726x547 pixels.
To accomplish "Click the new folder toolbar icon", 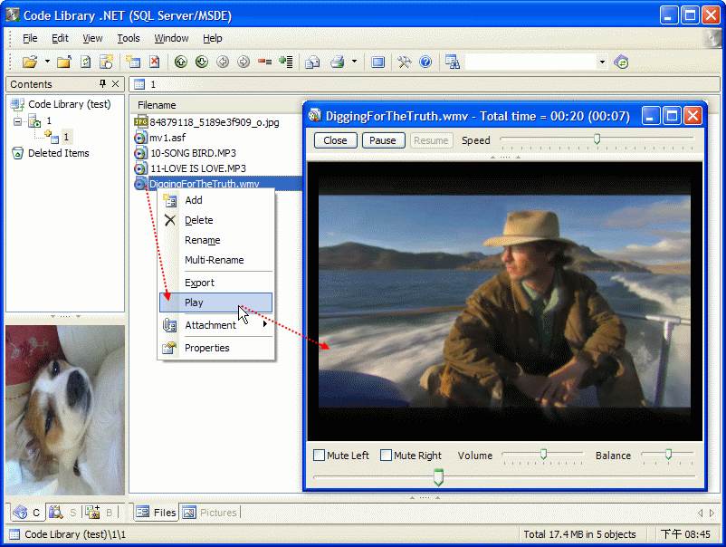I will click(x=64, y=62).
